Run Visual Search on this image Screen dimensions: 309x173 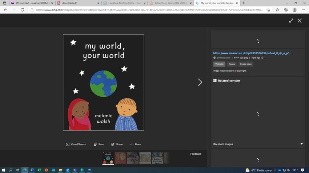click(x=76, y=144)
